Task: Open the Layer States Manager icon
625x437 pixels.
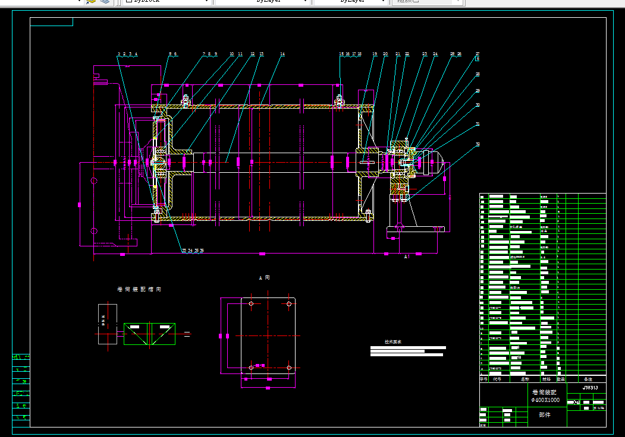Action: tap(105, 1)
